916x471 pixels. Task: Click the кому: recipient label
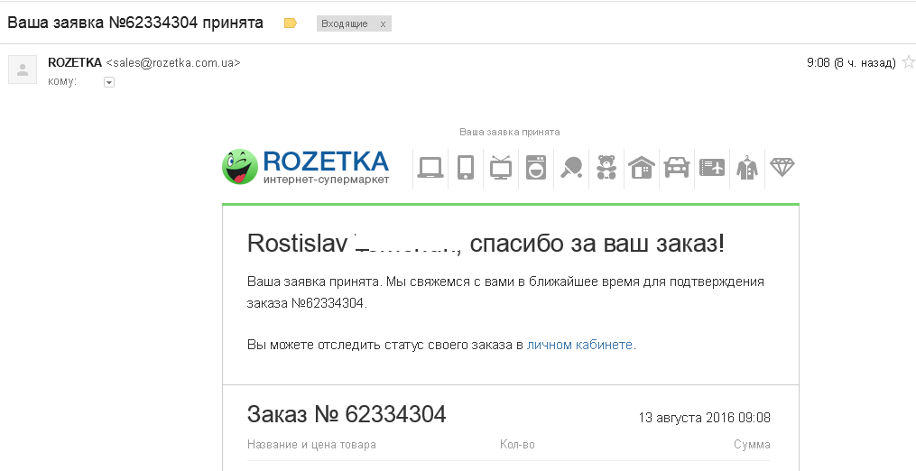point(62,81)
